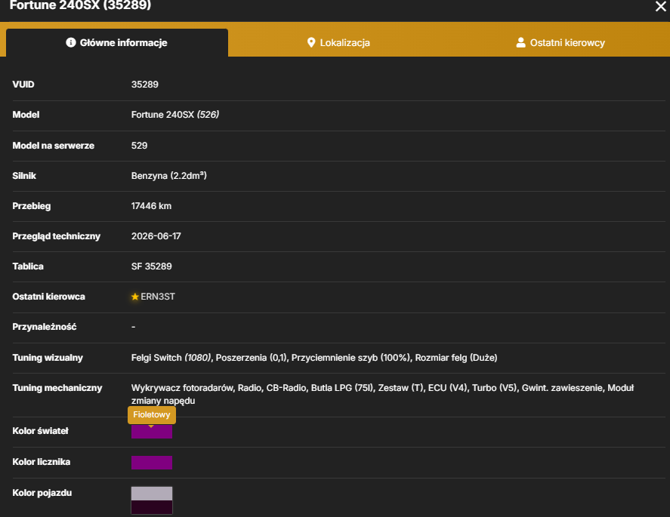
Task: Click Butla LPG (75l) entry
Action: coord(342,388)
